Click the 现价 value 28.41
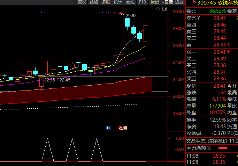Screen dimensions: 238x166 220,86
